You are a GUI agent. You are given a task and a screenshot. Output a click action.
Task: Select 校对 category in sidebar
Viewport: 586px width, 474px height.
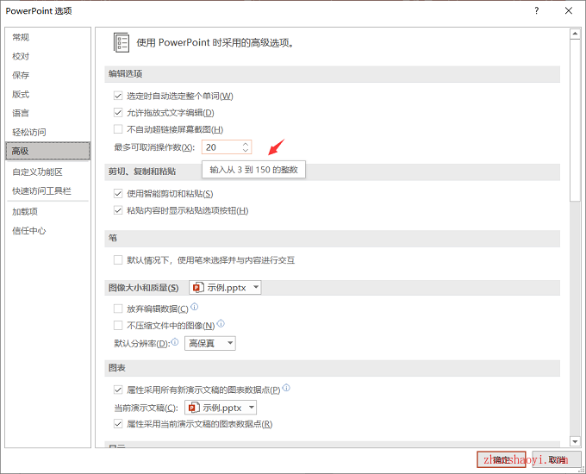point(48,56)
